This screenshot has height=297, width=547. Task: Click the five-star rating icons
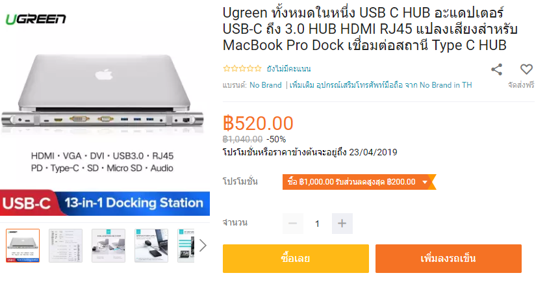242,68
